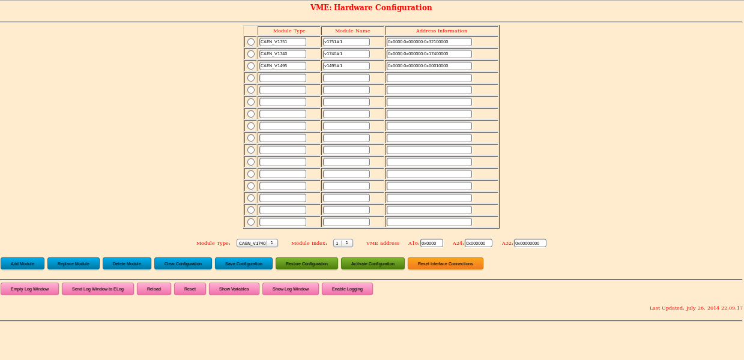Click the v1751#1 module name field
This screenshot has height=360, width=744.
click(346, 42)
